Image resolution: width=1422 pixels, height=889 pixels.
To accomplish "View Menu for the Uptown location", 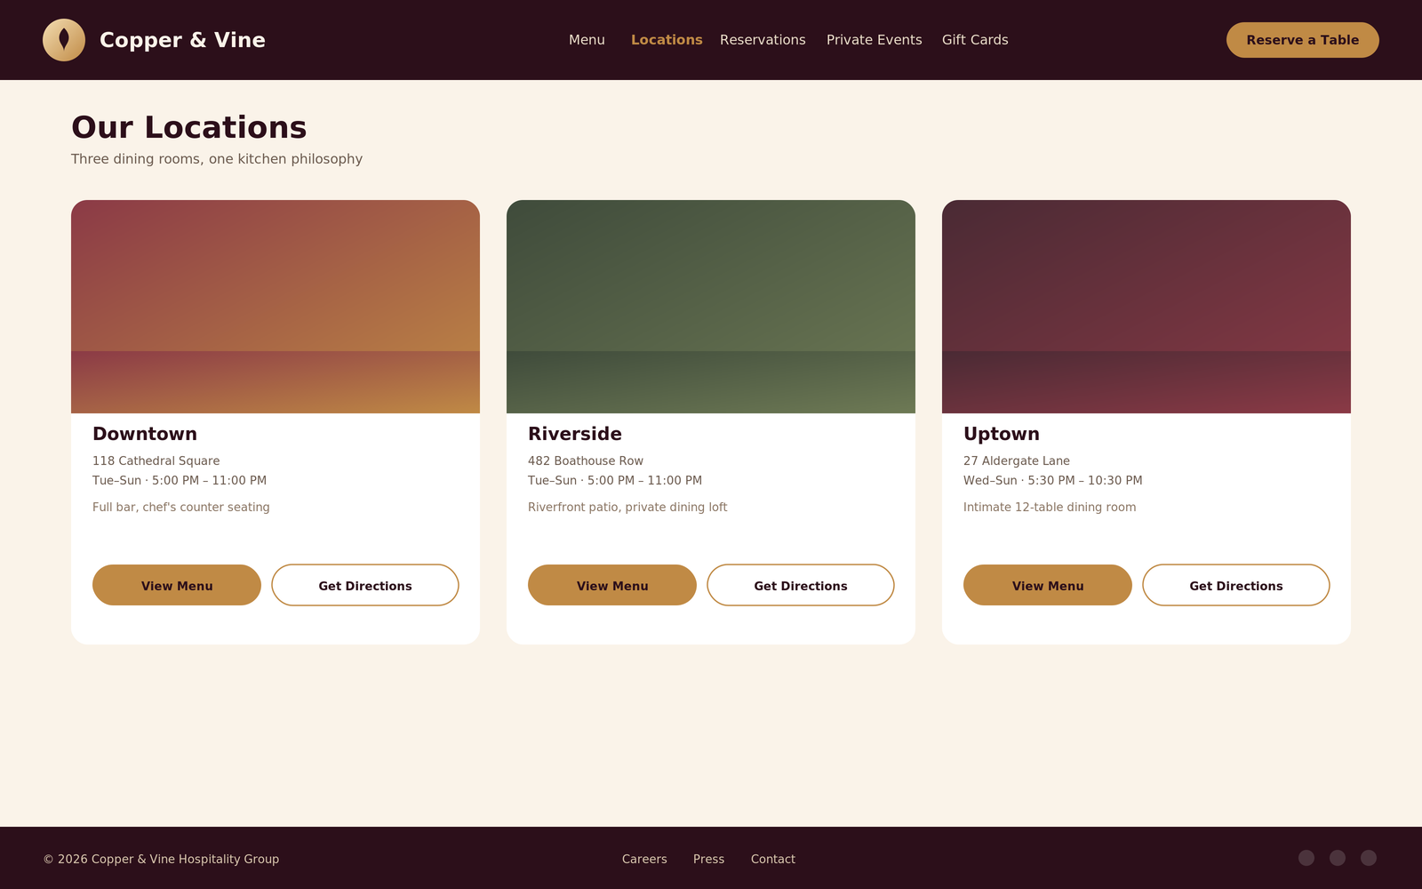I will [1048, 585].
